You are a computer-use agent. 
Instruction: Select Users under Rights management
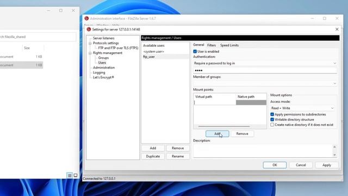[x=102, y=63]
